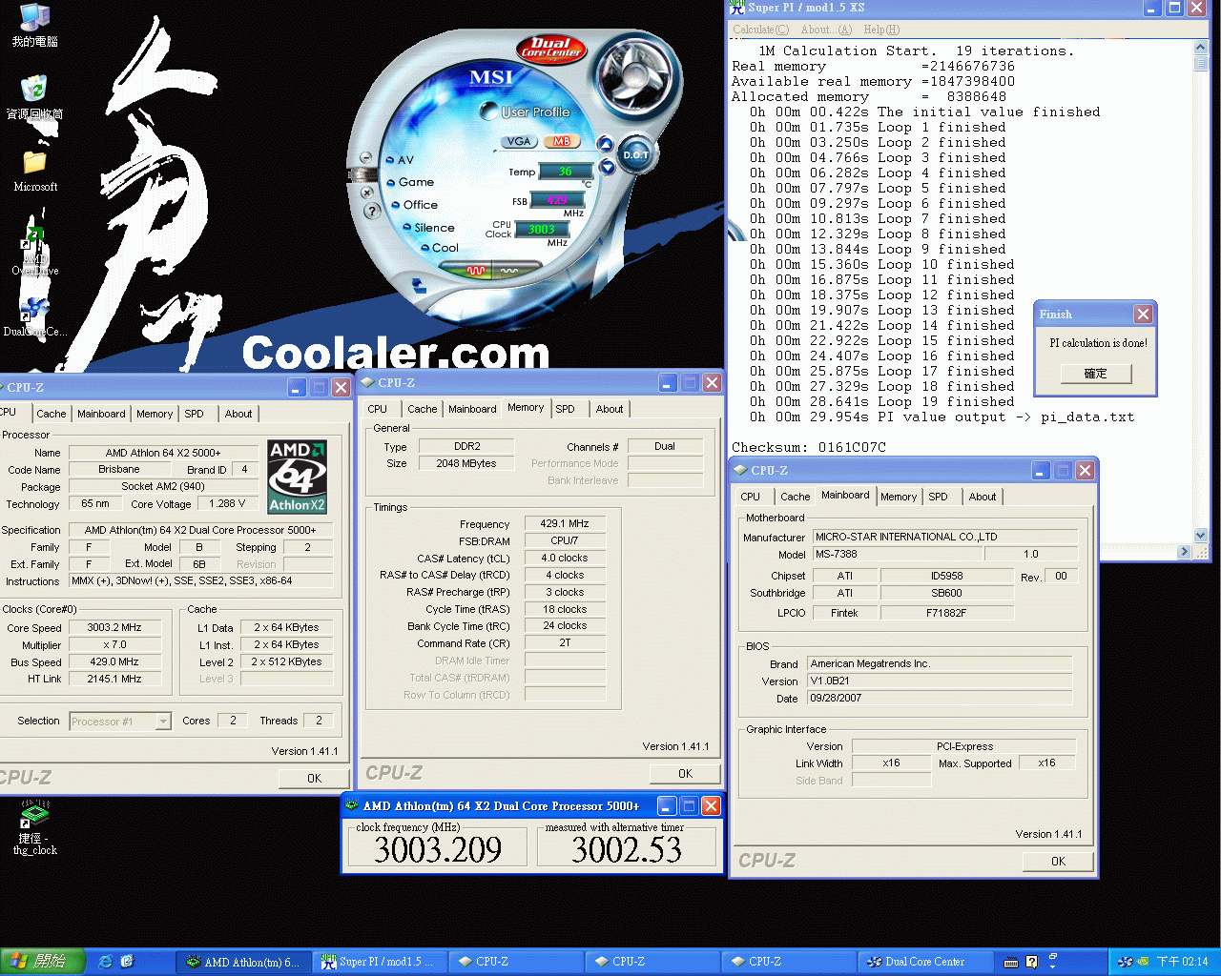
Task: Click the 3003.209 clock frequency readout
Action: pyautogui.click(x=438, y=849)
